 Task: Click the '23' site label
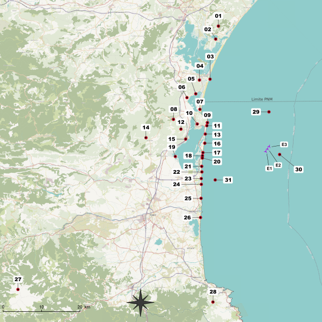coord(188,179)
